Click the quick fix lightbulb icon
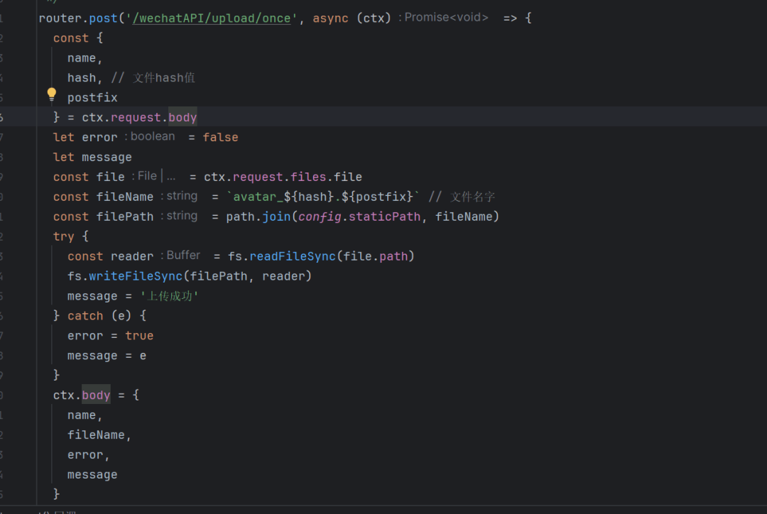The image size is (767, 514). [x=50, y=94]
